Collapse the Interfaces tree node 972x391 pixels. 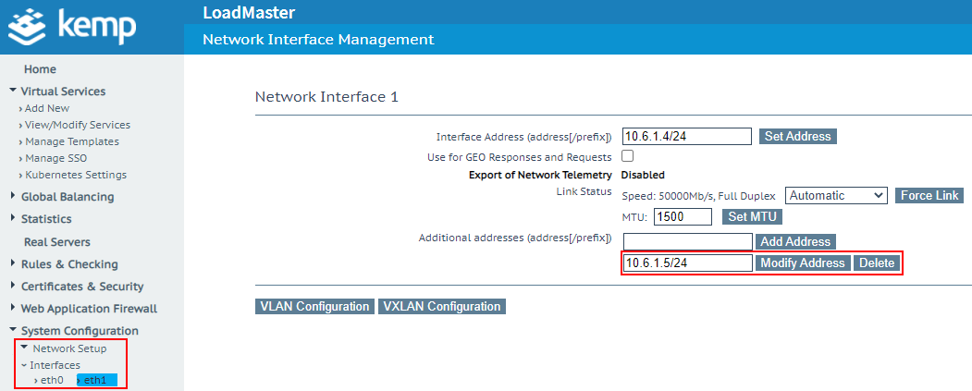(55, 366)
